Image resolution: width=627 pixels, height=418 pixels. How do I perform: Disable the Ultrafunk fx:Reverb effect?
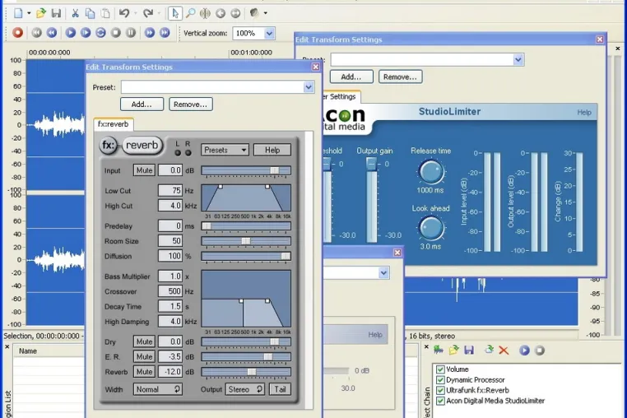[x=440, y=390]
